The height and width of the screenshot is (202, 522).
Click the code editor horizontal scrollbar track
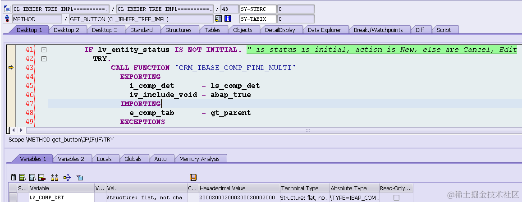(274, 130)
